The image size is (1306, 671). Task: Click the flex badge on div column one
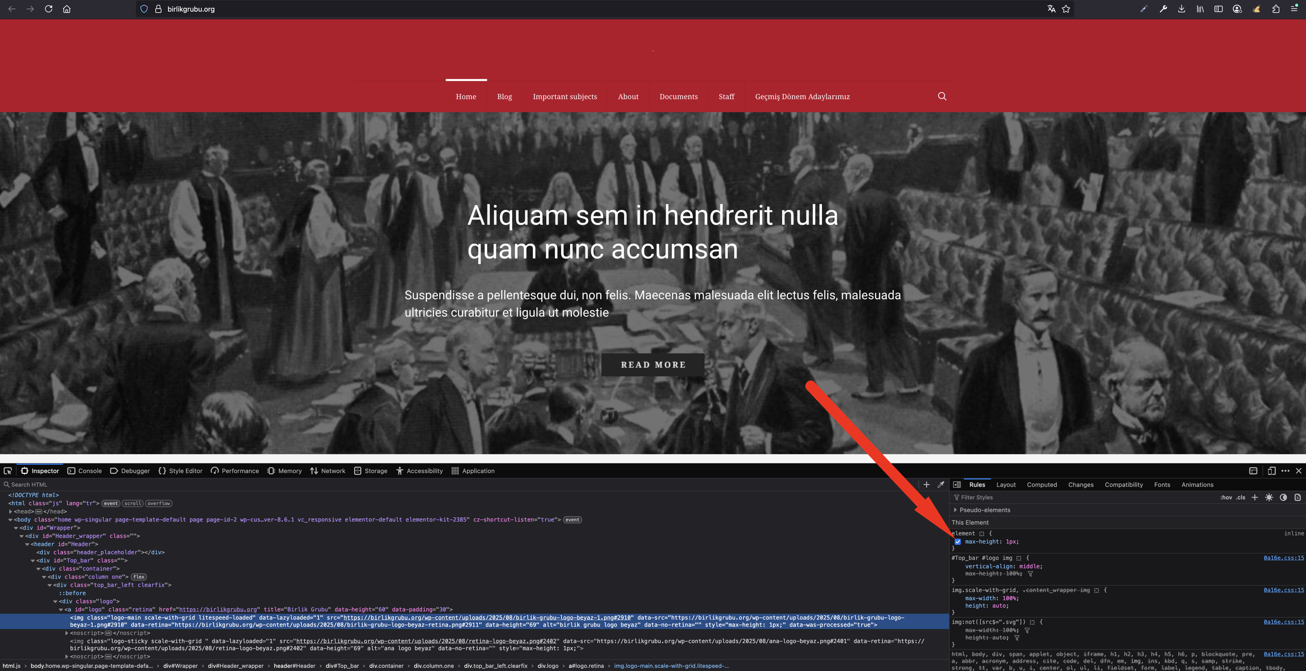pos(138,577)
